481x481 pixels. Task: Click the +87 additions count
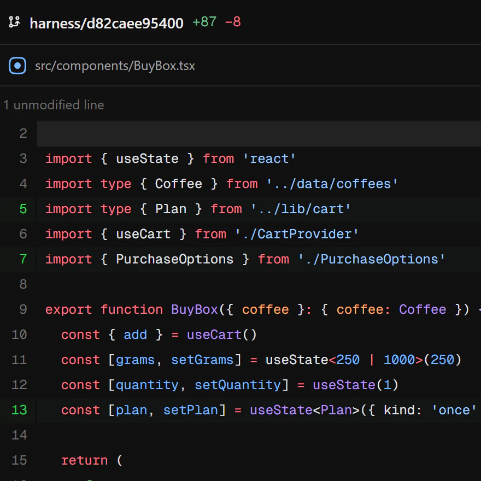204,22
